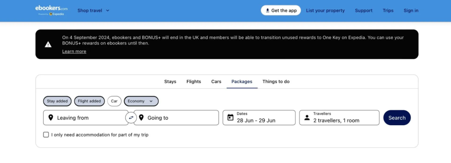This screenshot has width=451, height=163.
Task: Click the location pin in Leaving from
Action: (x=51, y=118)
